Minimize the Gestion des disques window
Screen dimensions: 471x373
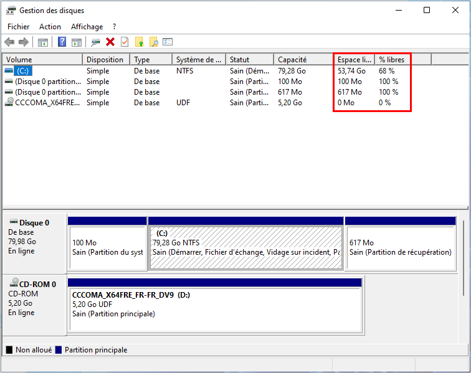(x=399, y=10)
